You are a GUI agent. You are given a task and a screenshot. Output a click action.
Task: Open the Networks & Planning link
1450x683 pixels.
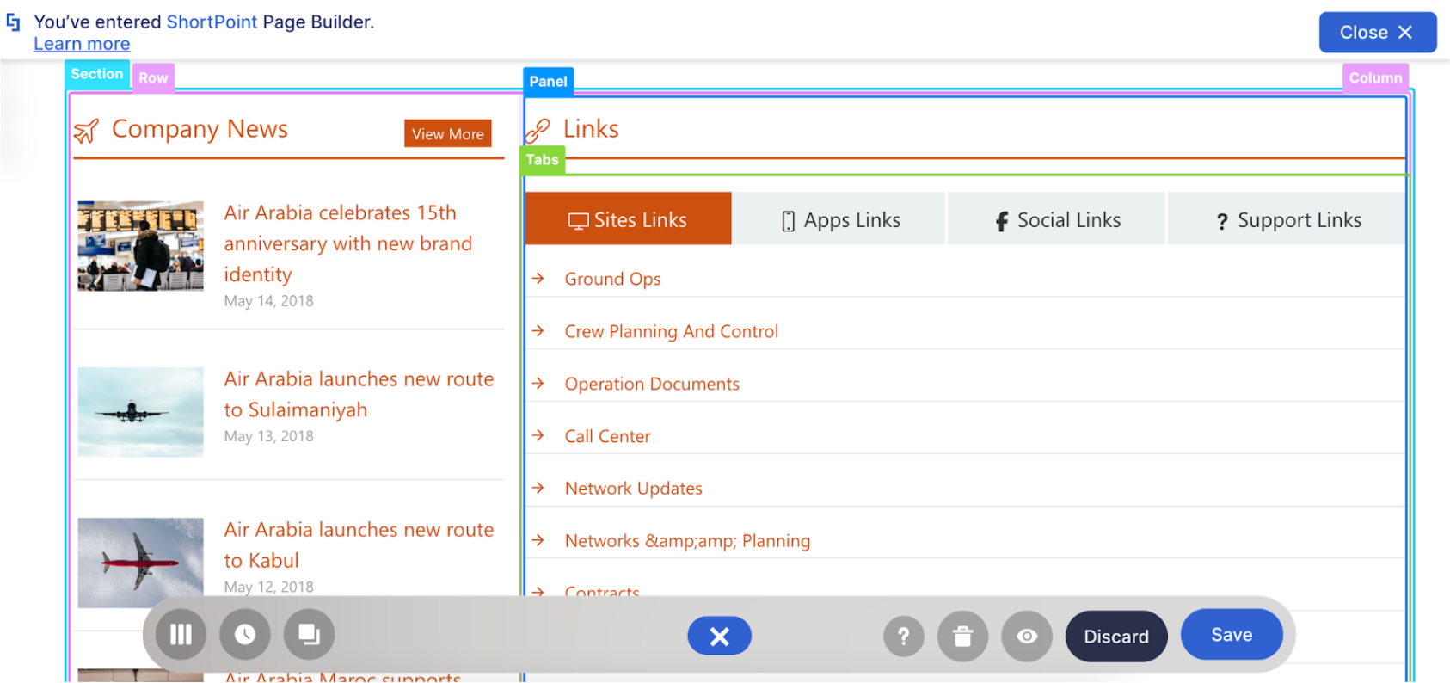click(x=687, y=541)
